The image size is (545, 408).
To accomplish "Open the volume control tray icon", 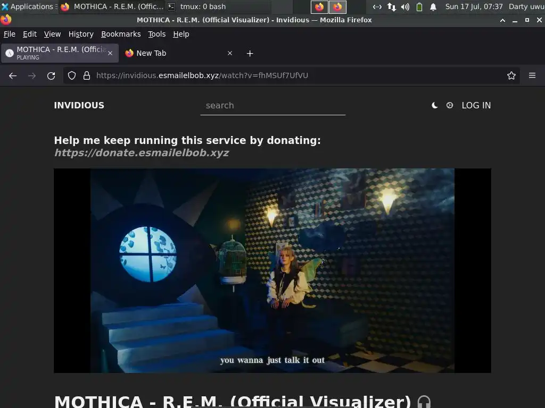I will (405, 6).
